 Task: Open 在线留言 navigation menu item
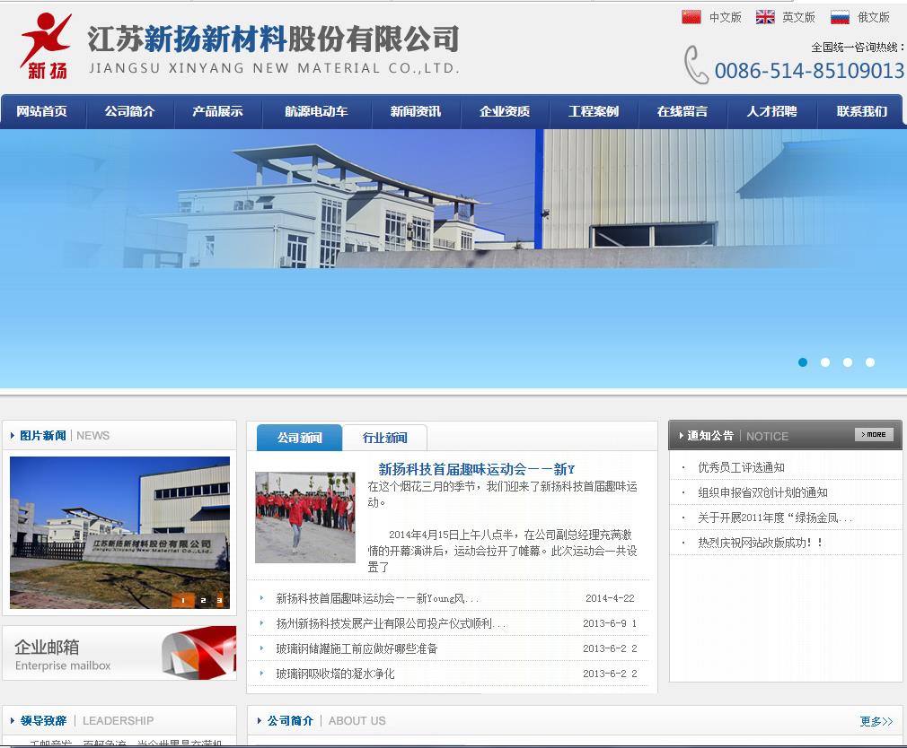pos(682,111)
